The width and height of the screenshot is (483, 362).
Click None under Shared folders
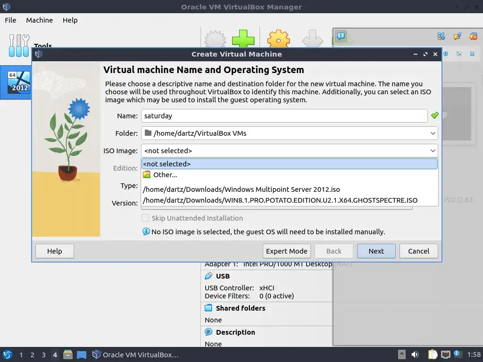(x=213, y=320)
